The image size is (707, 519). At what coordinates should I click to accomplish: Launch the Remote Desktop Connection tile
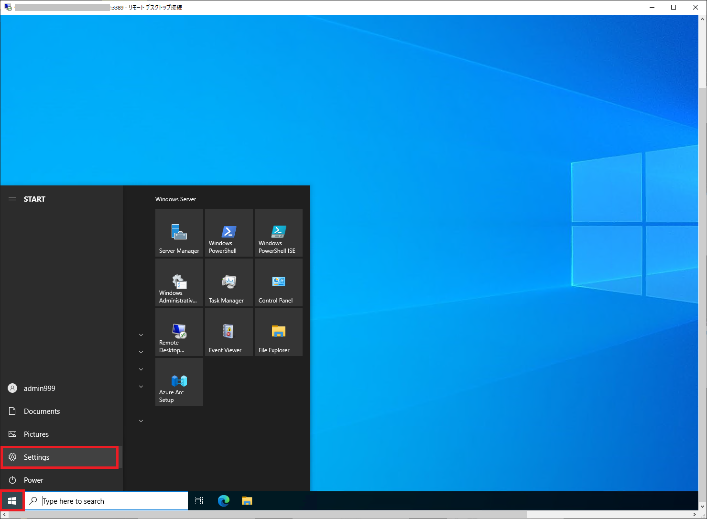click(x=179, y=332)
